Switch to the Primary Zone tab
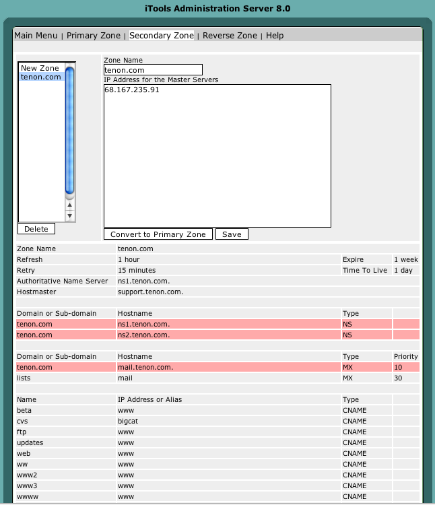This screenshot has width=435, height=505. pos(94,36)
